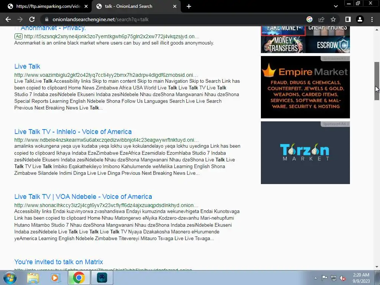
Task: Reload the current page
Action: (x=32, y=19)
